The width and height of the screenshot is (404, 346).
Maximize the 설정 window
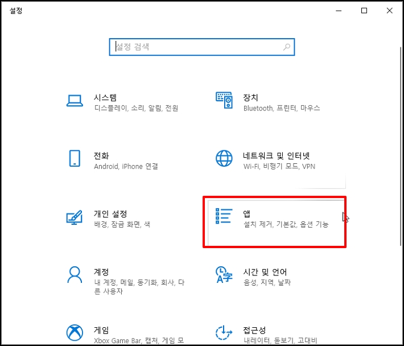[x=364, y=11]
